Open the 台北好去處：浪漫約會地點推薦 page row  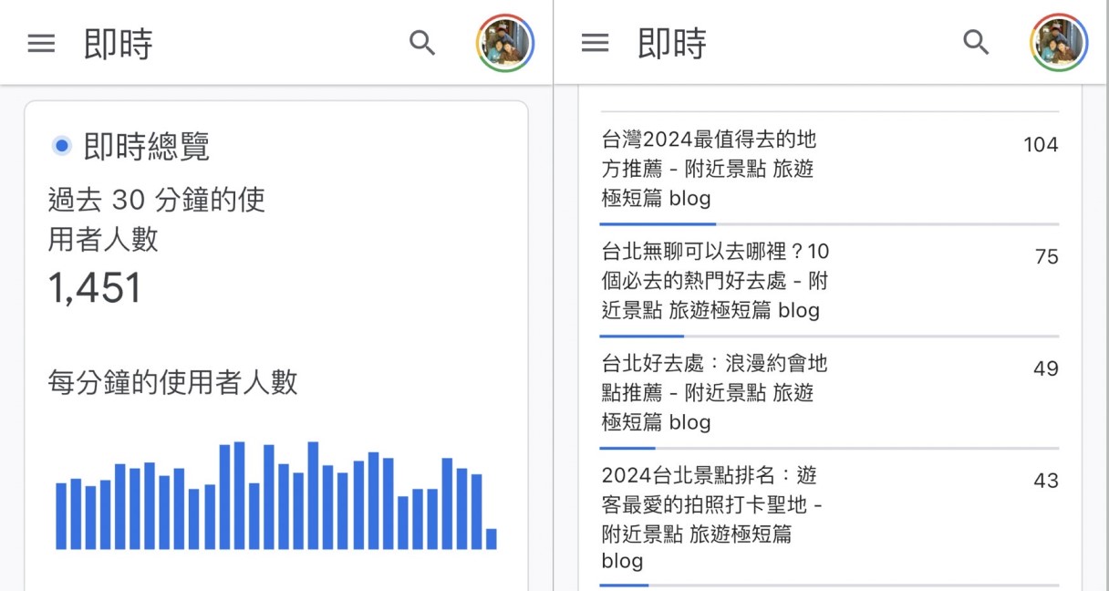[714, 392]
